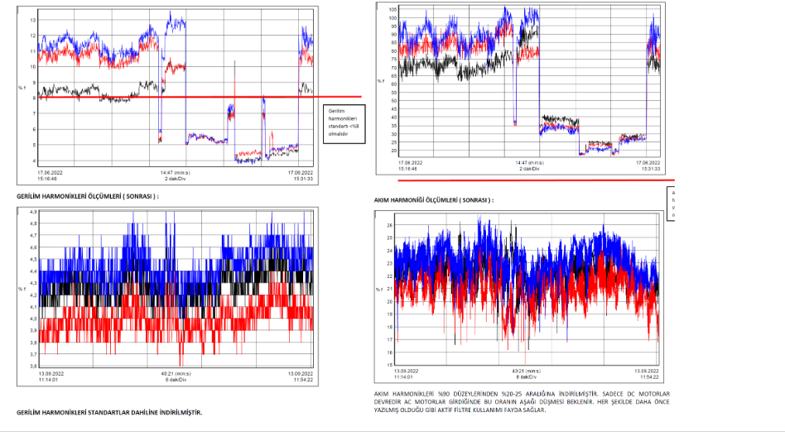
Task: Select the voltage harmonics chart with 4–13 scale
Action: [168, 96]
